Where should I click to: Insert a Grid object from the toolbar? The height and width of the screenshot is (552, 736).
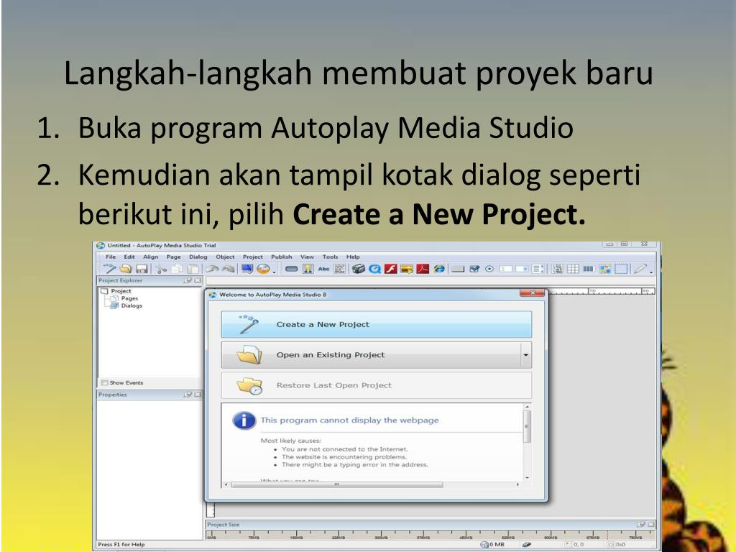click(573, 269)
